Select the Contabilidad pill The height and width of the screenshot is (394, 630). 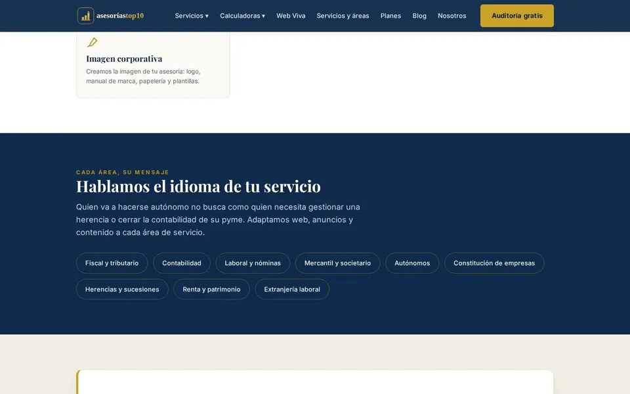tap(182, 263)
